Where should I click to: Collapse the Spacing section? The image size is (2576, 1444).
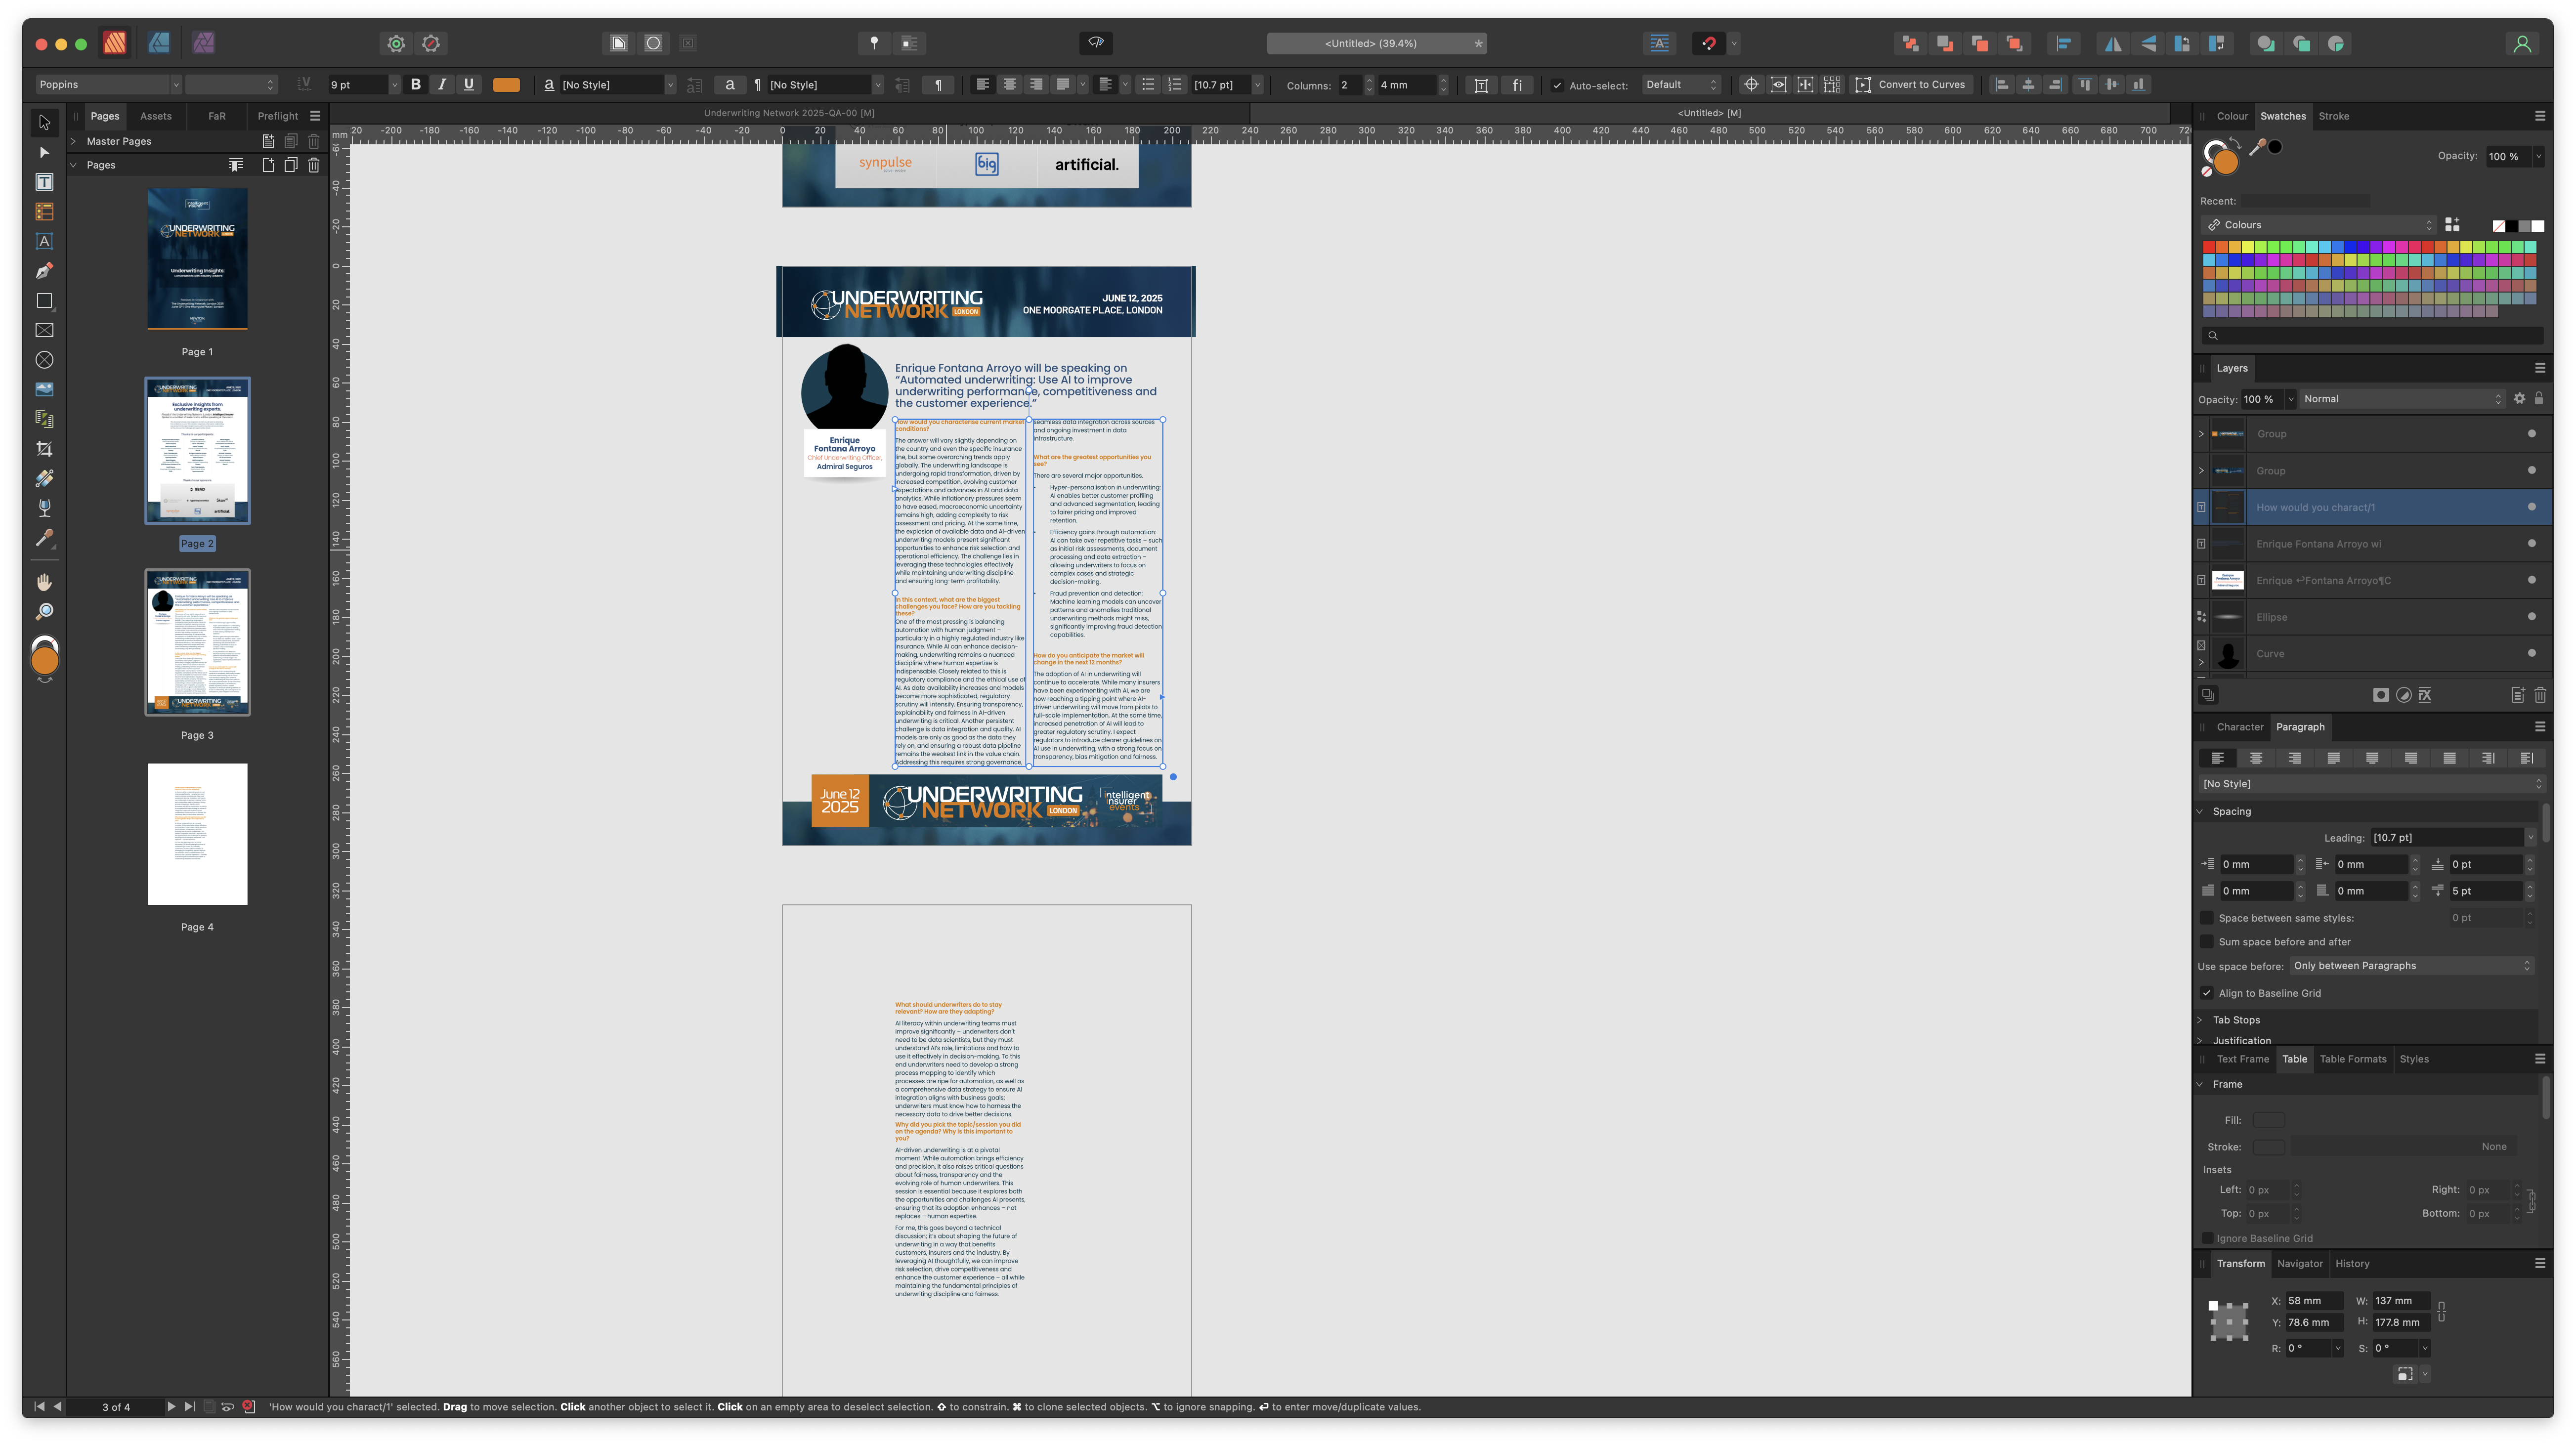2199,811
